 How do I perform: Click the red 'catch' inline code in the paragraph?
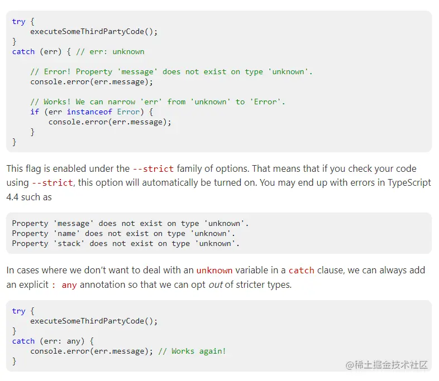pos(301,270)
